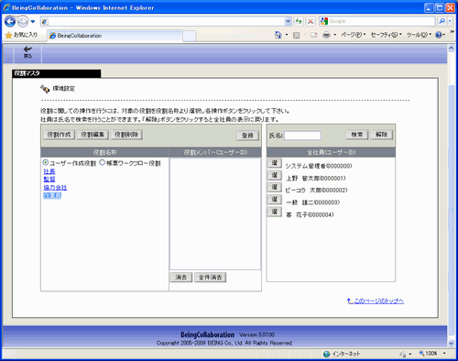The width and height of the screenshot is (458, 361).
Task: Click the 全社員(ユーザーID) column header
Action: pyautogui.click(x=331, y=152)
